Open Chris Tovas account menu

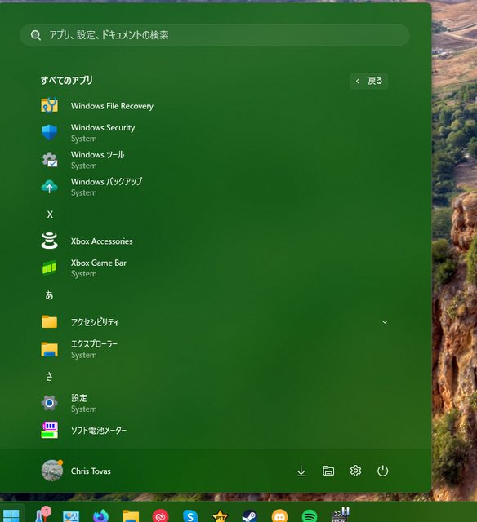pos(76,471)
